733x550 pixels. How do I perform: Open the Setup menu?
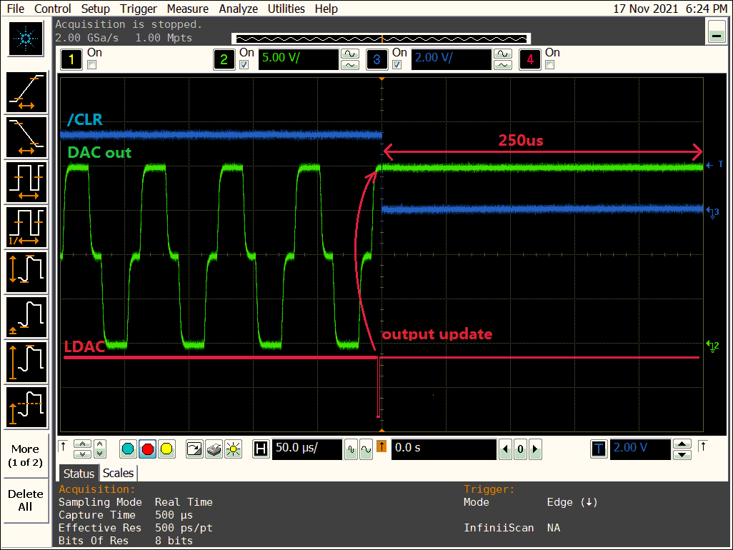95,9
